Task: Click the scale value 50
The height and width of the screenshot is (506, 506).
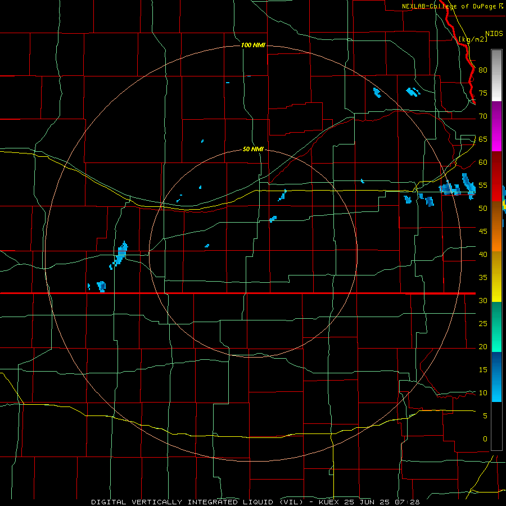Action: [x=483, y=209]
